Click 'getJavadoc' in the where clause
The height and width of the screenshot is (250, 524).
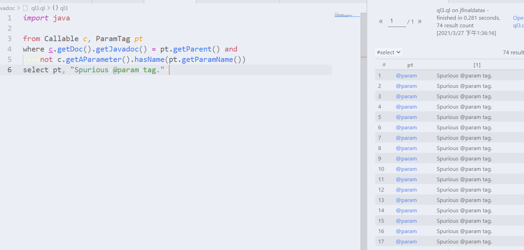click(x=117, y=49)
